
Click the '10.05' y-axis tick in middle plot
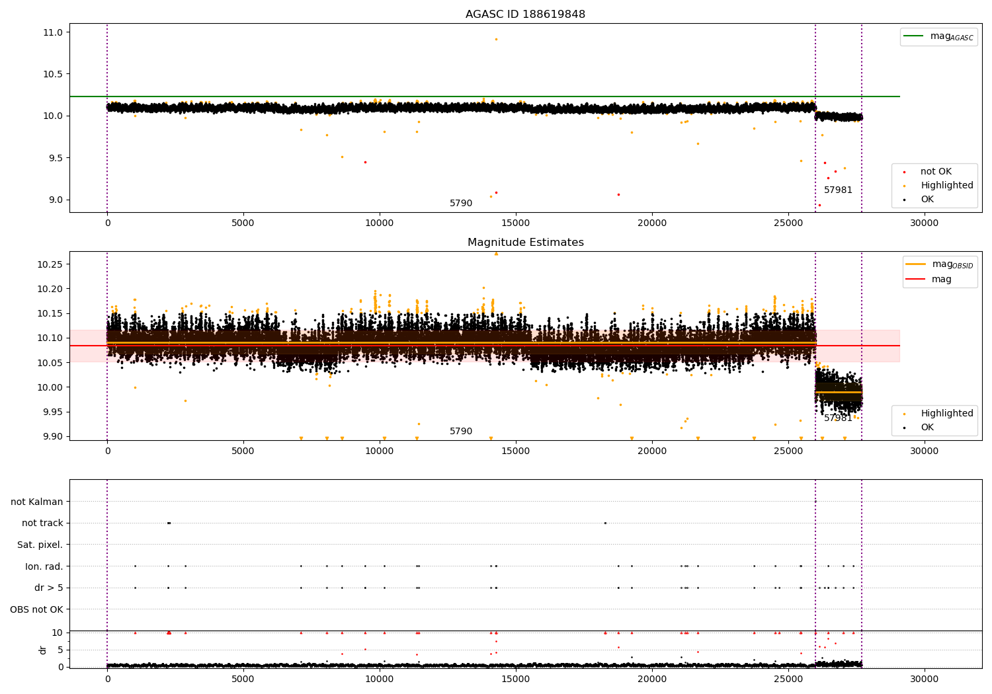(50, 363)
